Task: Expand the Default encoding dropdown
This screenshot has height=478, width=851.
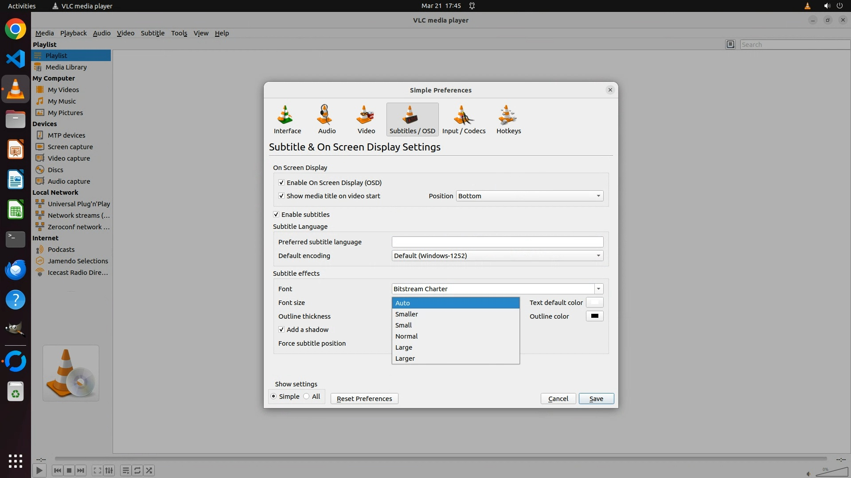Action: pyautogui.click(x=497, y=256)
